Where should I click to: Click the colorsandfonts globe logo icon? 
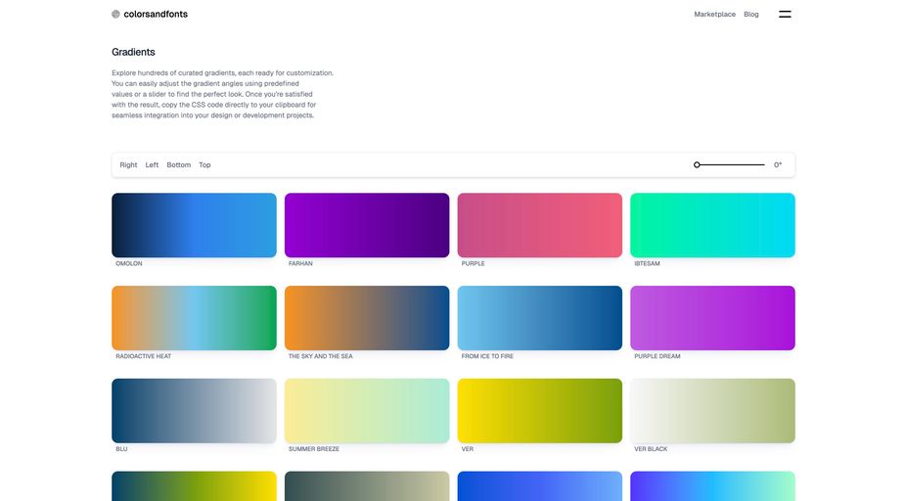pyautogui.click(x=115, y=15)
